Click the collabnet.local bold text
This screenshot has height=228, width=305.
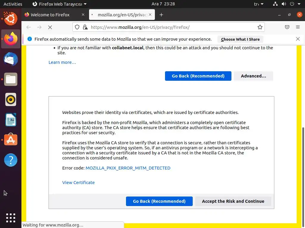127,48
